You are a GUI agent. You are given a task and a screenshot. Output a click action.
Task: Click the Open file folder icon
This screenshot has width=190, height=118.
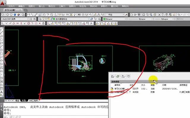point(135,15)
